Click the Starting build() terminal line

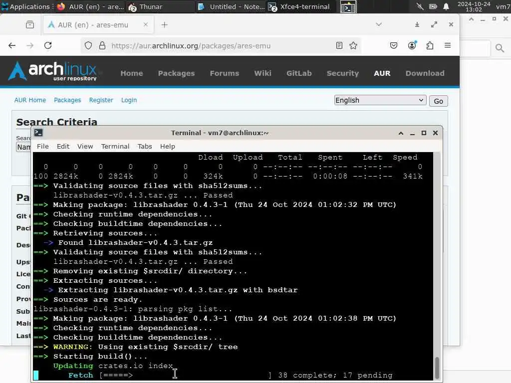click(x=91, y=356)
